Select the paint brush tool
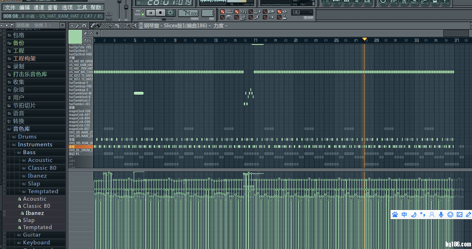Screen dimensions: 472x249 (x=98, y=26)
